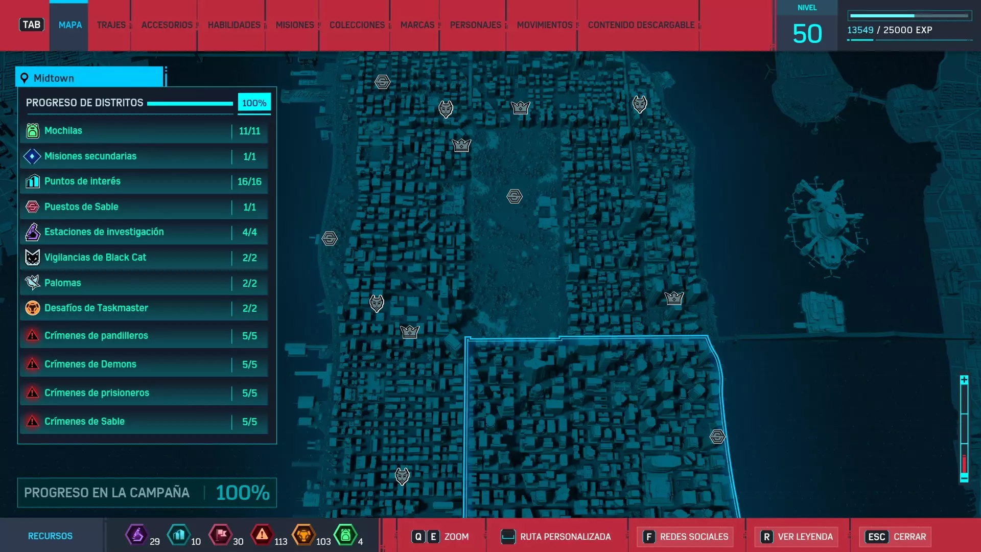Select the Sable outpost marker inside highlighted district
981x552 pixels.
click(717, 436)
